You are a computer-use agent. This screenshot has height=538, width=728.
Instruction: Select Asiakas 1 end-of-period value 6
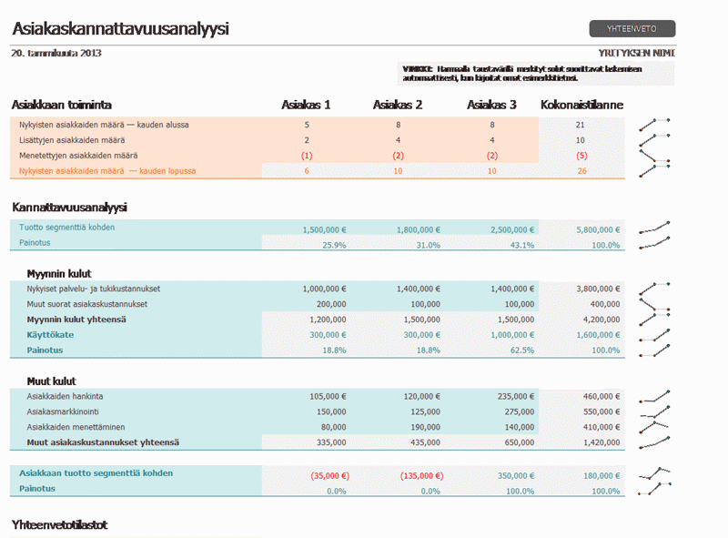[307, 171]
